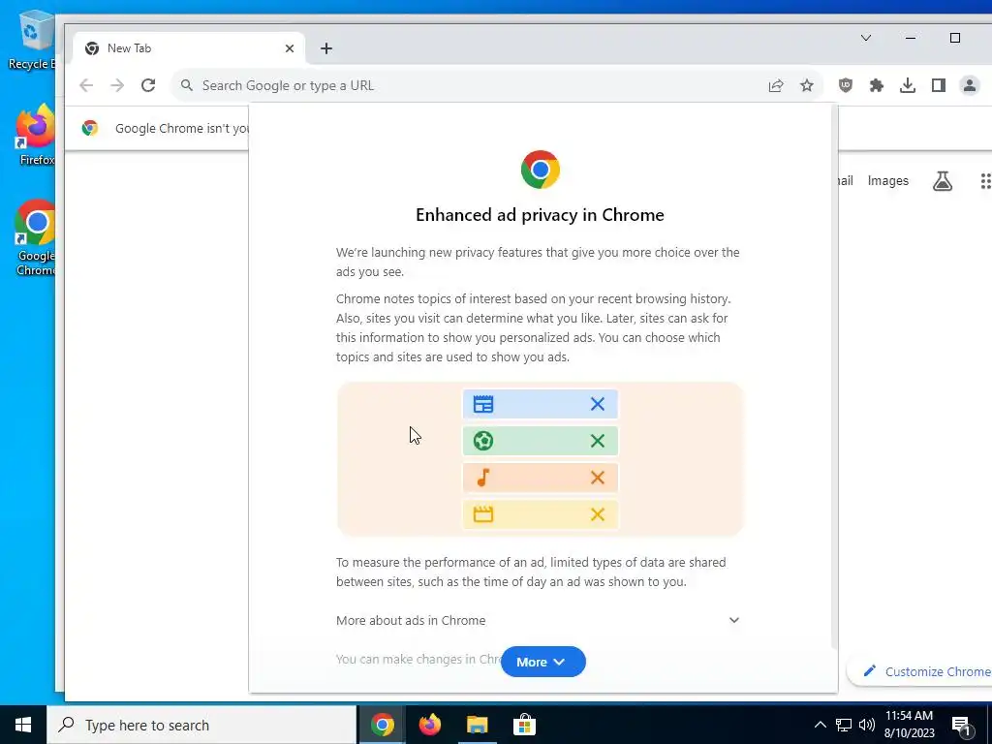Open Microsoft Store from the taskbar
The height and width of the screenshot is (744, 992).
pos(524,725)
